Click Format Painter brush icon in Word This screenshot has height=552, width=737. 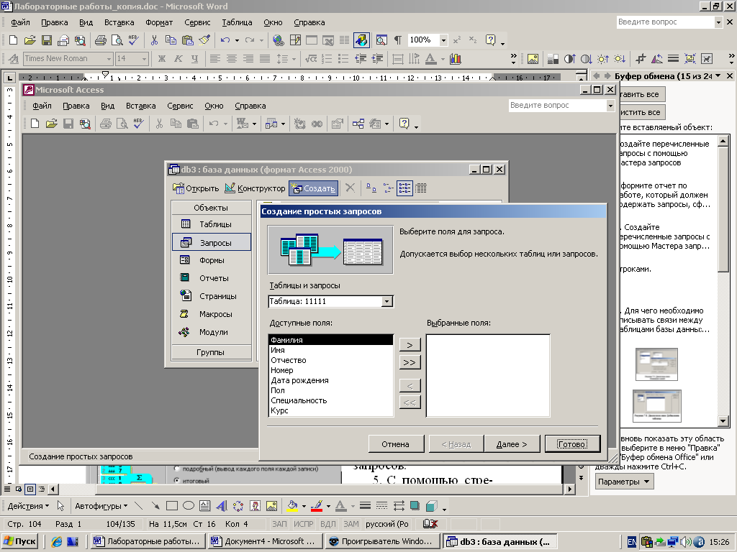point(204,40)
